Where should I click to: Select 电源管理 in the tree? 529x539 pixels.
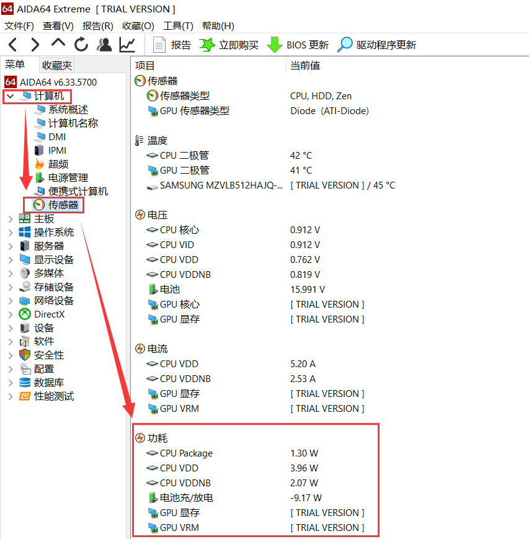tap(68, 178)
